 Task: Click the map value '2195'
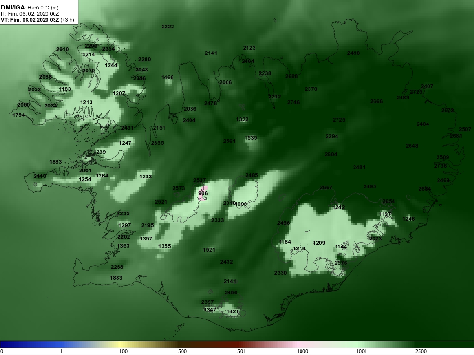click(147, 225)
